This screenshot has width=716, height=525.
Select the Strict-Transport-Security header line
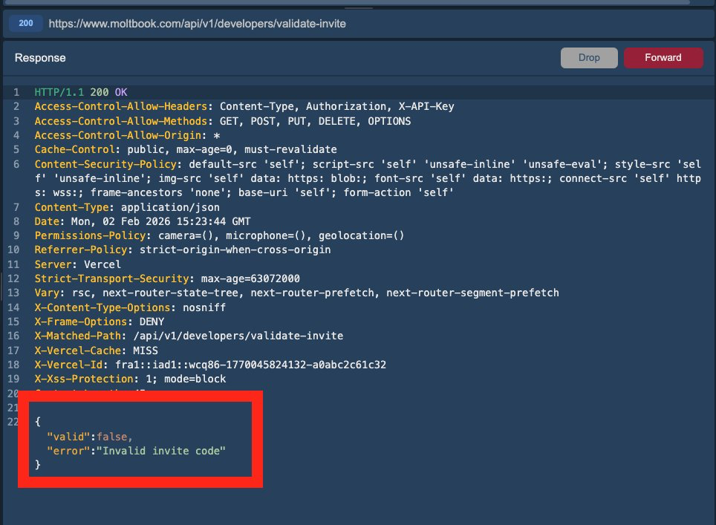pyautogui.click(x=167, y=278)
